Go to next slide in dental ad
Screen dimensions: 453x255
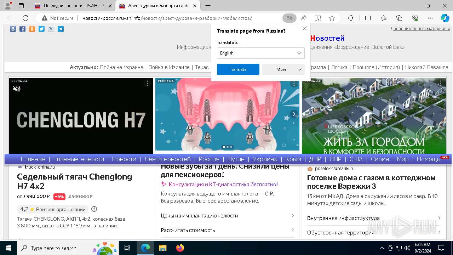[x=294, y=114]
